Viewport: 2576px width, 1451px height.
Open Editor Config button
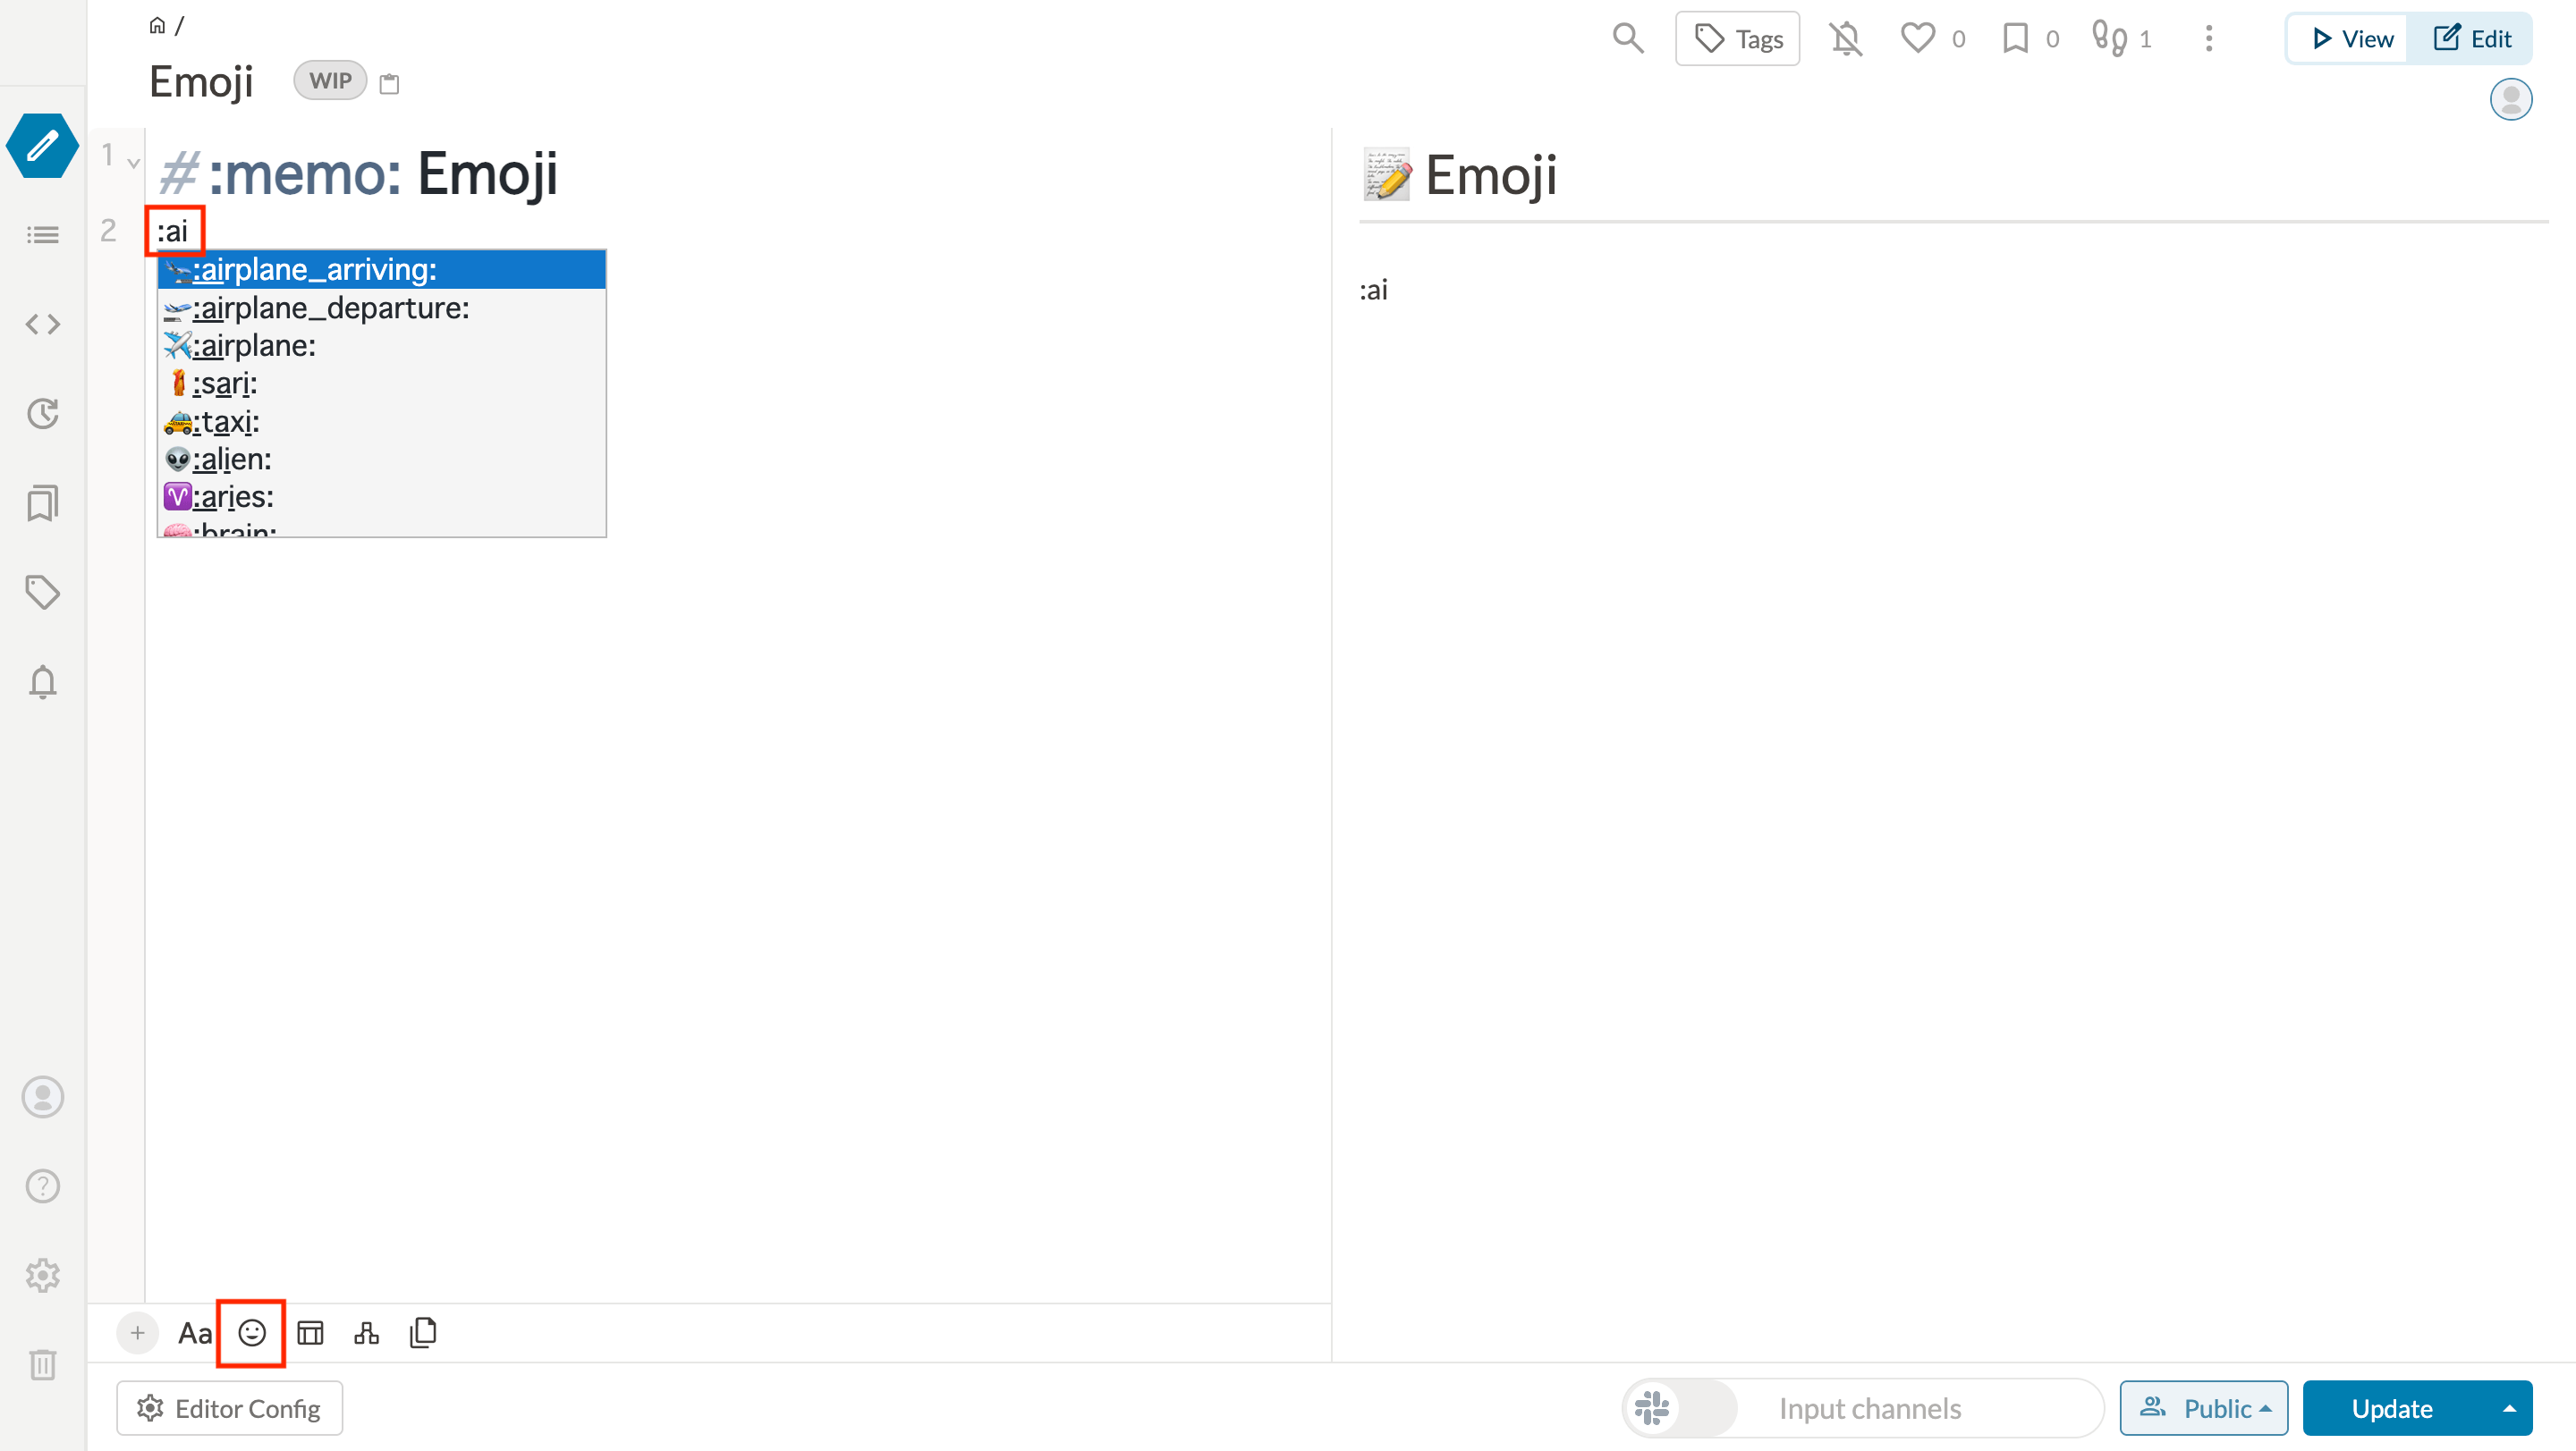[229, 1408]
